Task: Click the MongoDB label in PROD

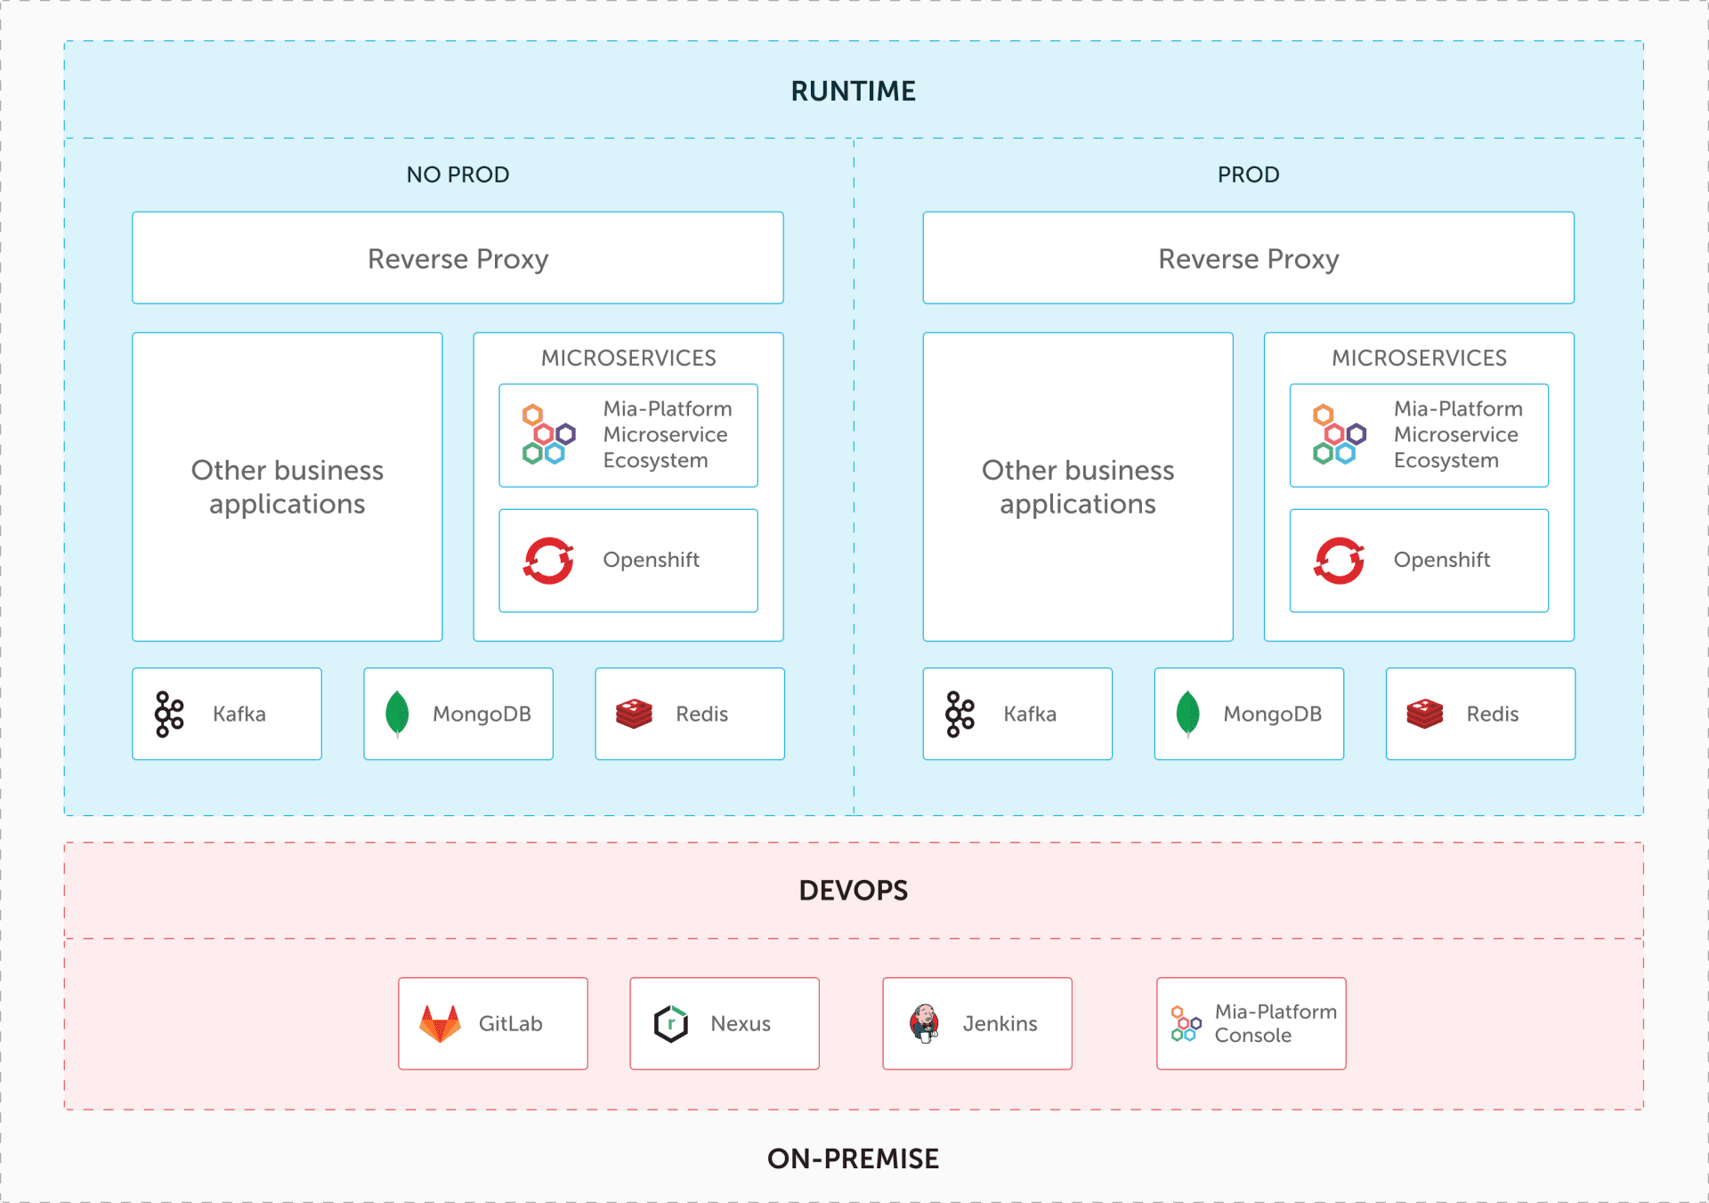Action: tap(1272, 714)
